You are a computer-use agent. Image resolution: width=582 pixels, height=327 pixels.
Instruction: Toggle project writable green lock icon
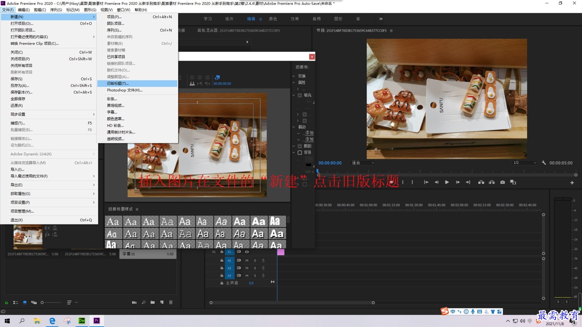pos(6,302)
